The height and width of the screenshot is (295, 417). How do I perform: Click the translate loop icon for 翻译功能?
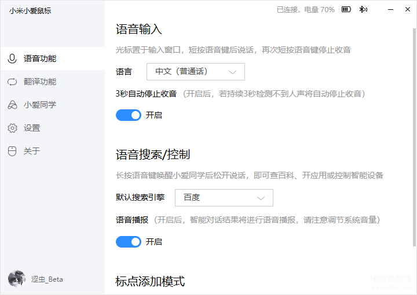12,82
